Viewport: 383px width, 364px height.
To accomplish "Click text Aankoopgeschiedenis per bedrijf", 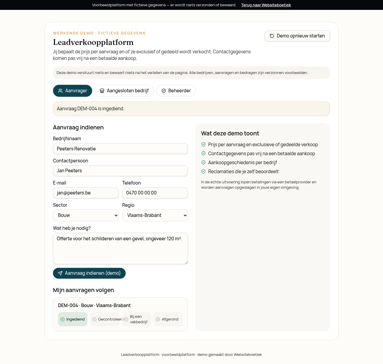I will coord(243,163).
